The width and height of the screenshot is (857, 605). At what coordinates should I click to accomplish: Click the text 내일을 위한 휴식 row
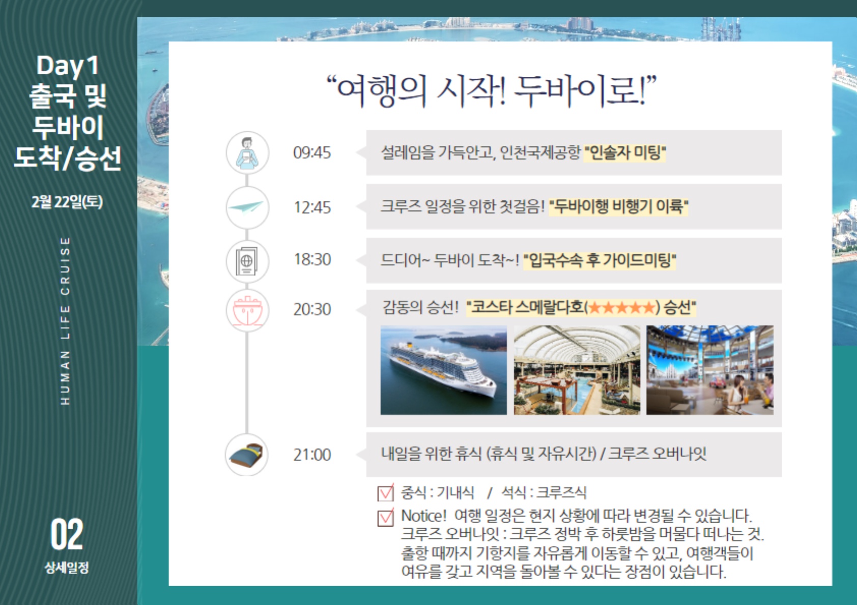coord(574,455)
